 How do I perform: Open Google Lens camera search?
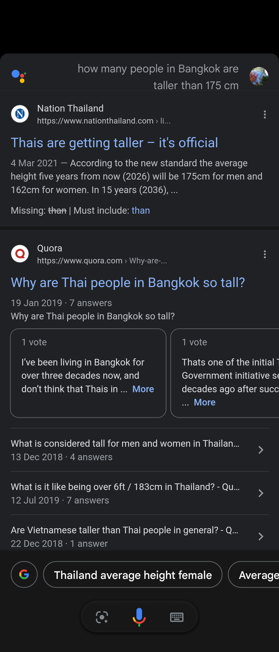click(102, 617)
